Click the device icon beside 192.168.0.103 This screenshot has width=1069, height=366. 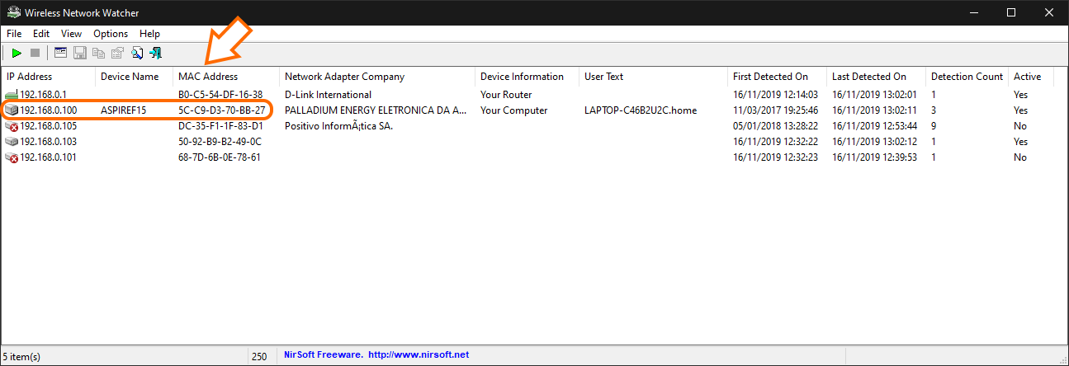click(12, 142)
